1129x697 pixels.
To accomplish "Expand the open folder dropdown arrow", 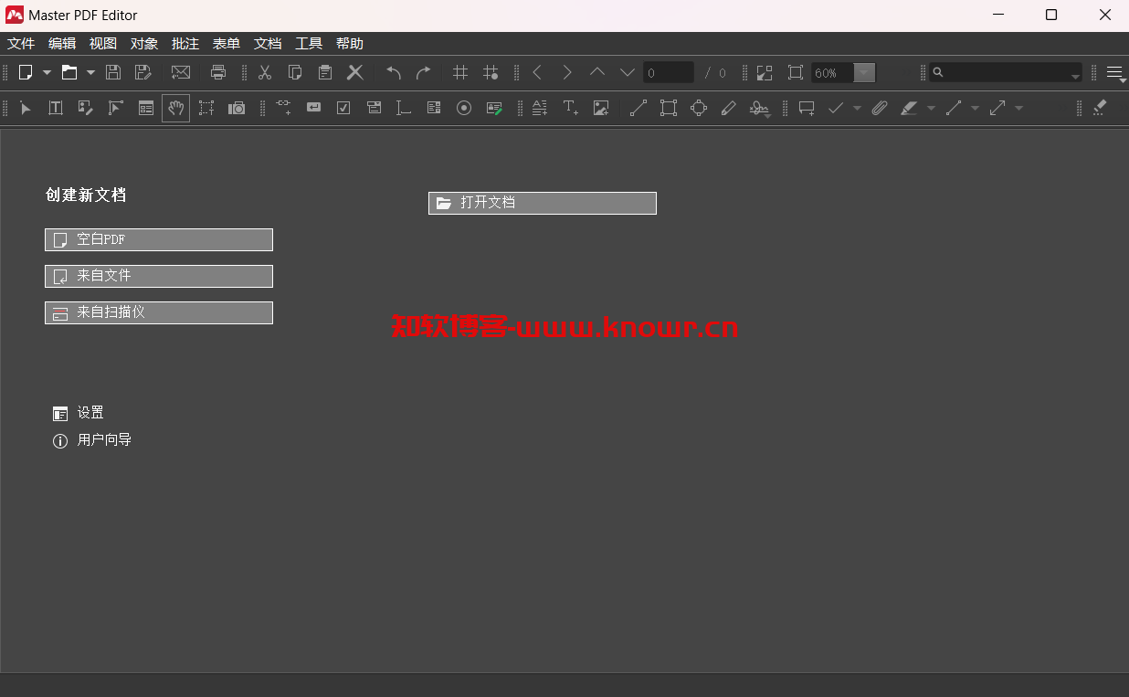I will 90,72.
